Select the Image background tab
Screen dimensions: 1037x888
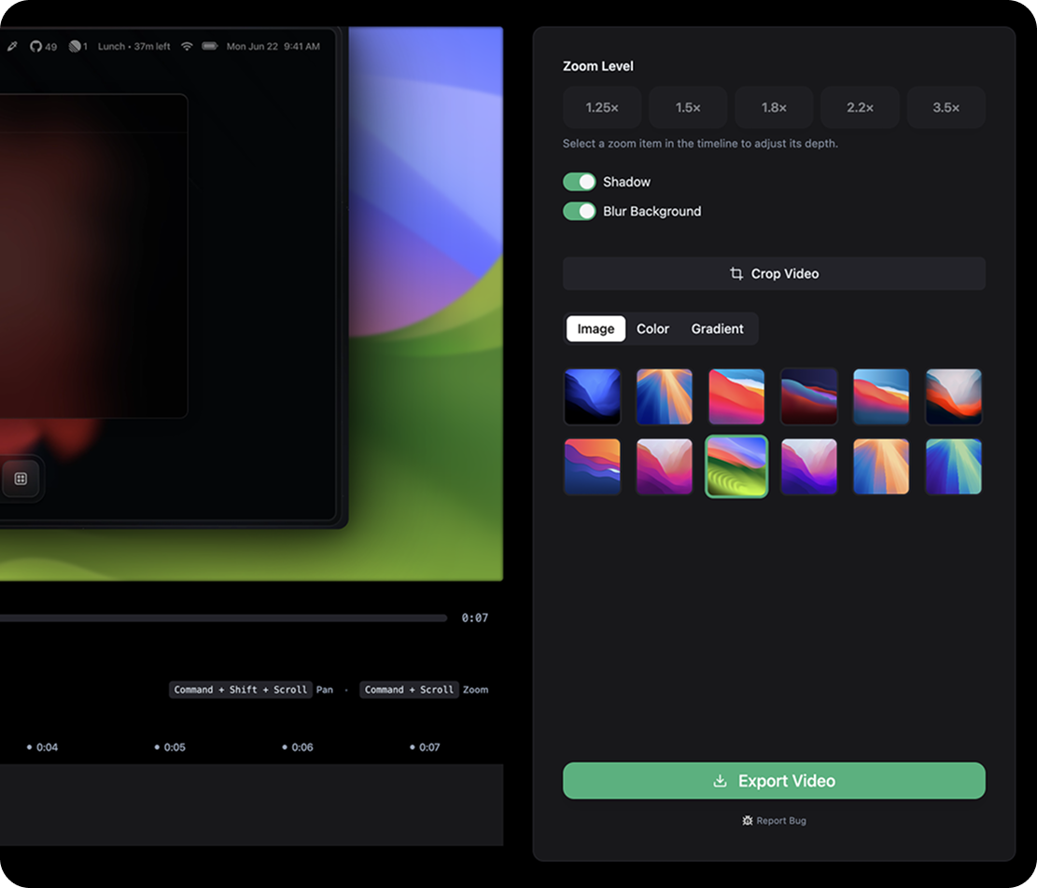coord(596,328)
